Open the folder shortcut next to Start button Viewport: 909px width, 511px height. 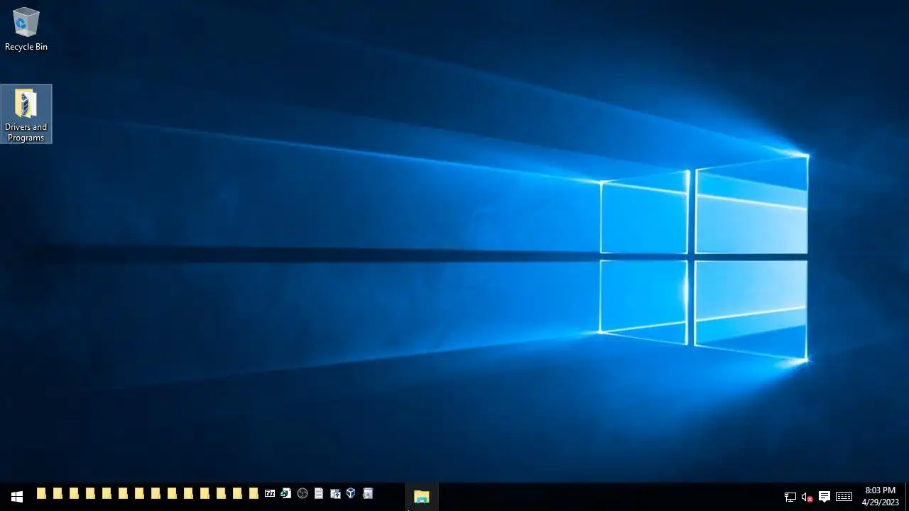coord(41,493)
